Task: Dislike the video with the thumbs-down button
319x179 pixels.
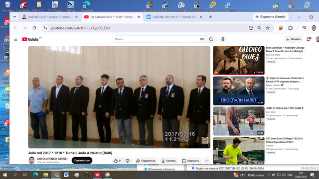Action: pyautogui.click(x=128, y=161)
